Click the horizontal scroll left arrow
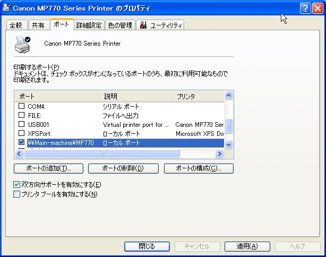The image size is (326, 257). pos(19,154)
